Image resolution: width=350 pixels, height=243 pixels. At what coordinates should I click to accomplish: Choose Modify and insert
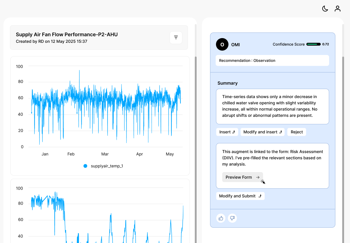pos(262,132)
